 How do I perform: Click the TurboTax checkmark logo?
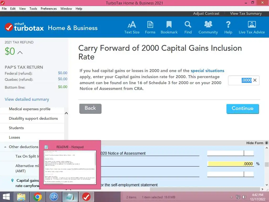tap(9, 27)
